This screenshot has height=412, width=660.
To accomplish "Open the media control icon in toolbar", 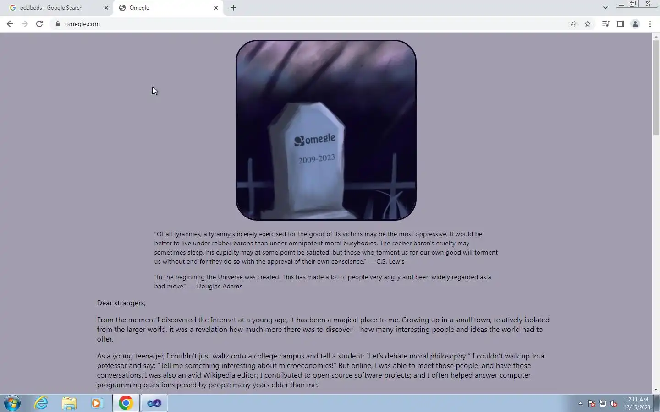I will (605, 24).
